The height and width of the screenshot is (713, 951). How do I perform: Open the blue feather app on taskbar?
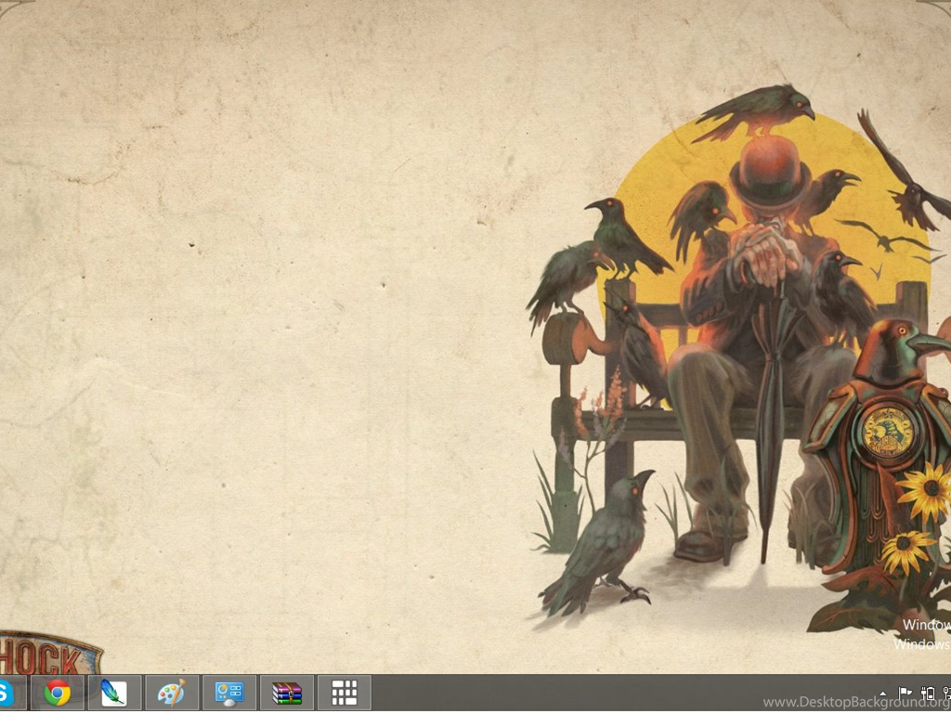pyautogui.click(x=114, y=693)
